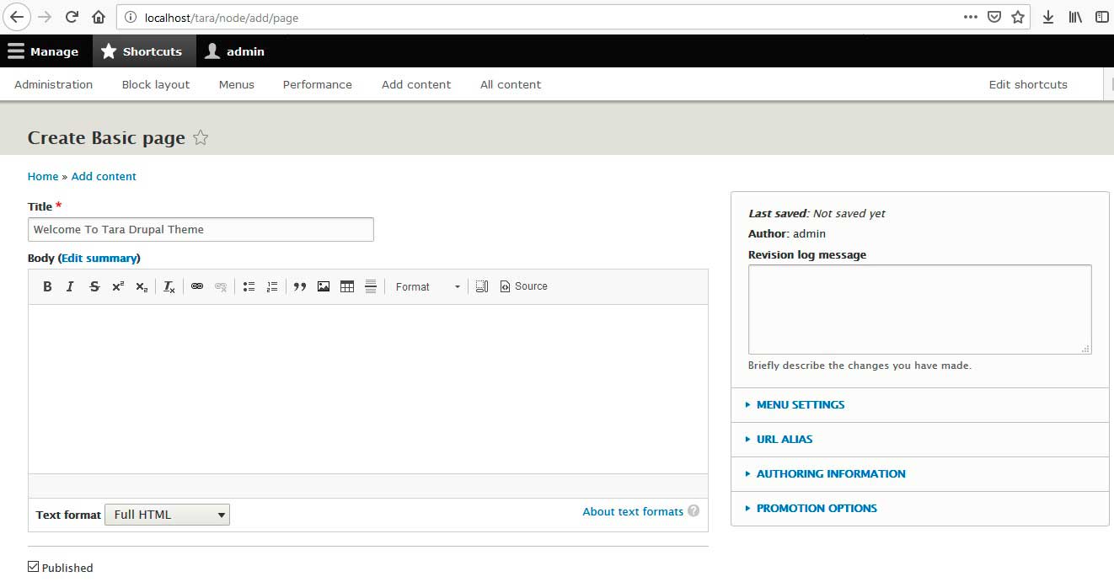Open the Text format Full HTML dropdown

[167, 515]
